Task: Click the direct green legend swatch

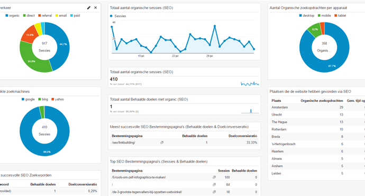Action: [x=24, y=15]
